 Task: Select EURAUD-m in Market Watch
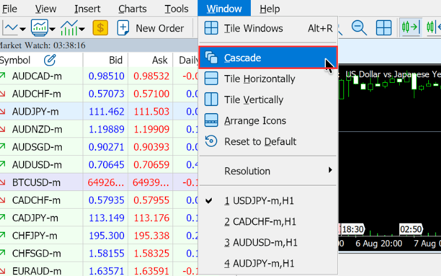37,270
